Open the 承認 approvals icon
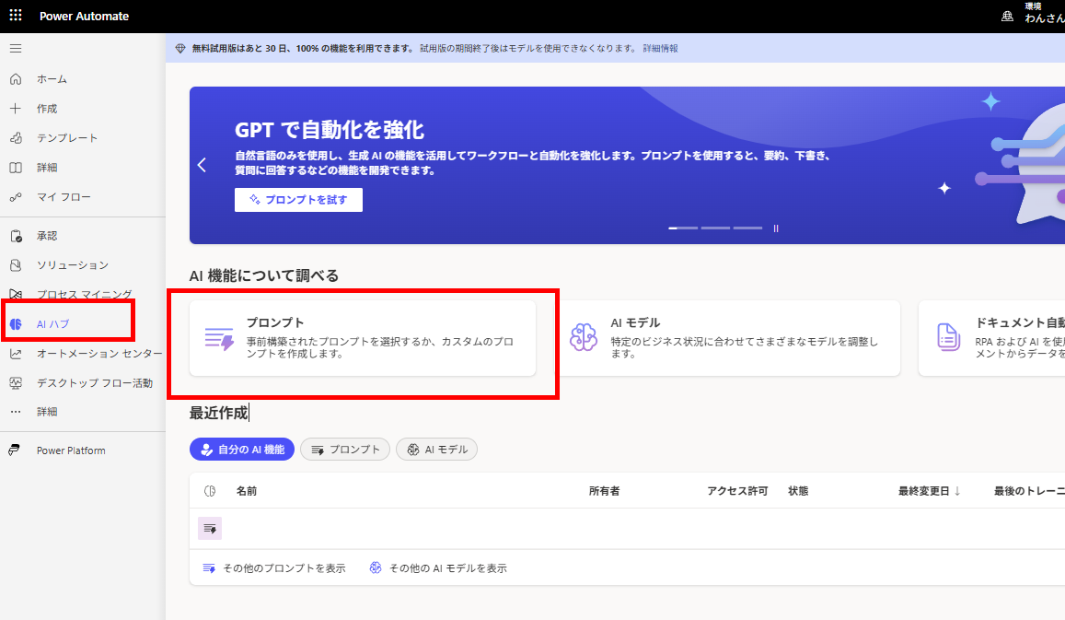Image resolution: width=1065 pixels, height=620 pixels. tap(16, 236)
